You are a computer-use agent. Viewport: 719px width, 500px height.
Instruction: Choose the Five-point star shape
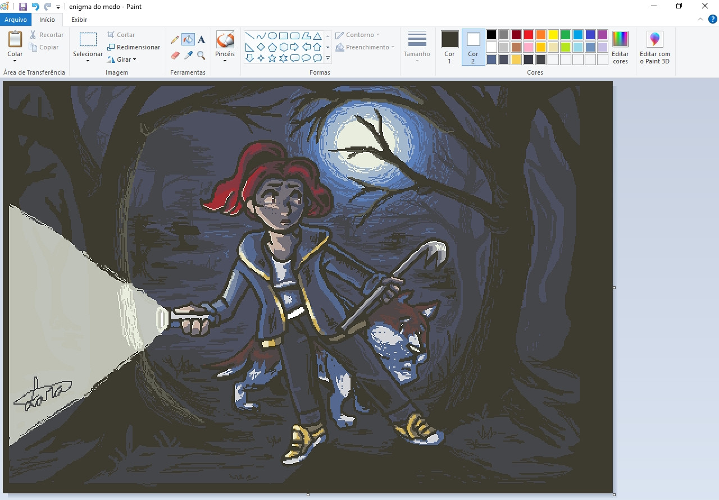coord(272,58)
